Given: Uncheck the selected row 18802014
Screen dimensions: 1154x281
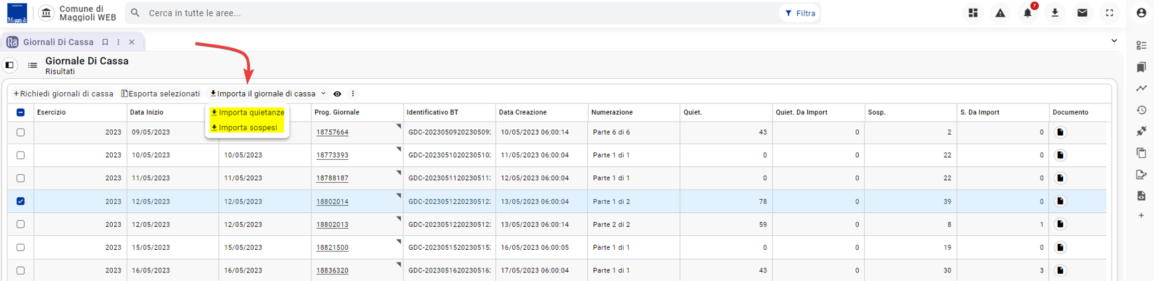Looking at the screenshot, I should click(x=21, y=201).
